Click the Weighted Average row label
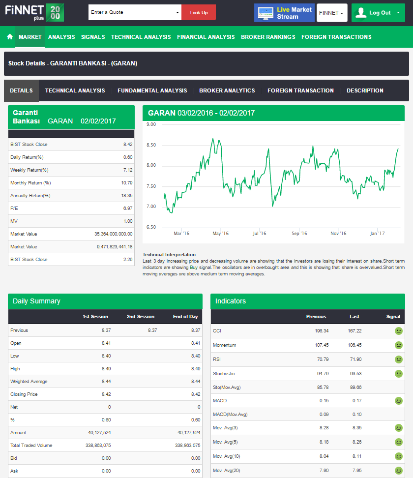Screen dimensions: 413x478 coord(29,382)
